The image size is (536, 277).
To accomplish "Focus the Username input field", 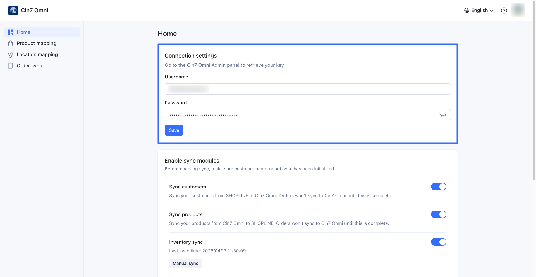I will tap(308, 89).
